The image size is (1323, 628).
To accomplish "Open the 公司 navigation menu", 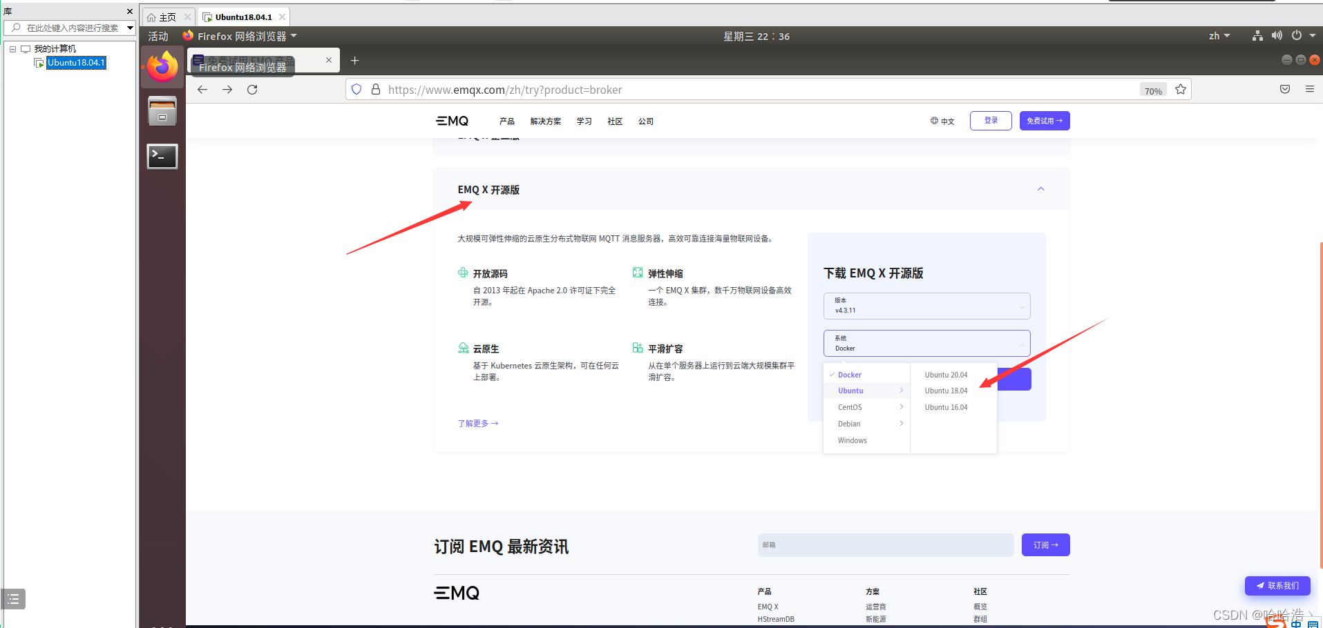I will pos(646,121).
